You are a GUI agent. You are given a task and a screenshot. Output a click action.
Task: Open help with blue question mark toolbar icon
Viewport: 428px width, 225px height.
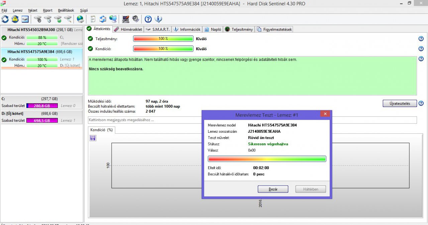(x=148, y=19)
